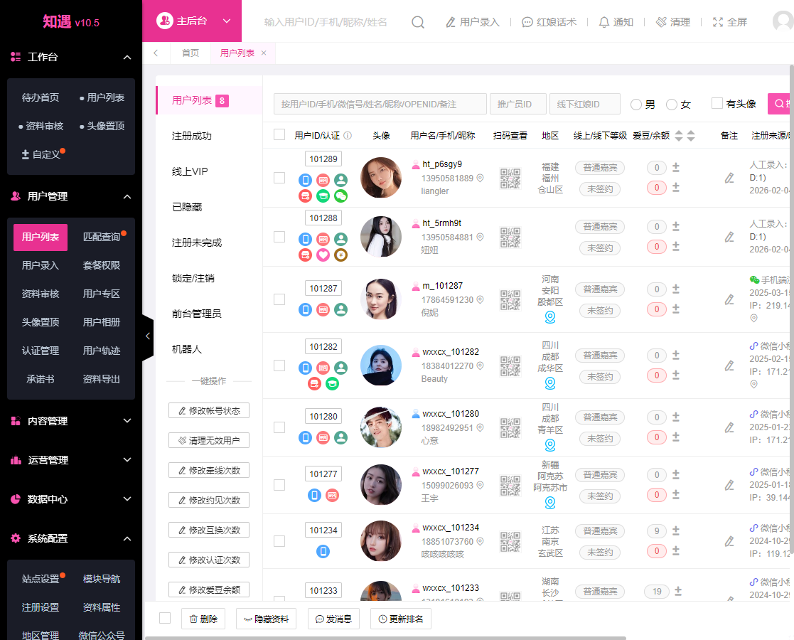Image resolution: width=794 pixels, height=640 pixels.
Task: Click the 推广员ID input field
Action: (517, 104)
